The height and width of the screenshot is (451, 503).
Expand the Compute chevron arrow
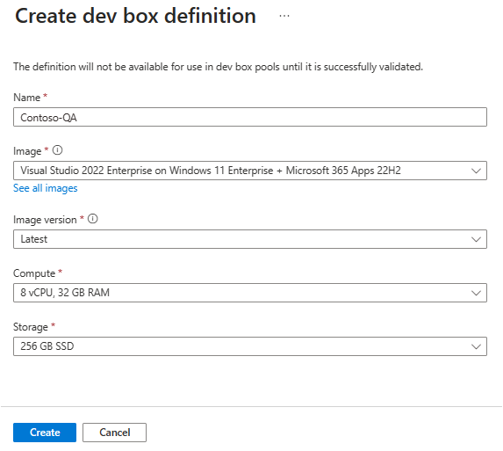(476, 293)
